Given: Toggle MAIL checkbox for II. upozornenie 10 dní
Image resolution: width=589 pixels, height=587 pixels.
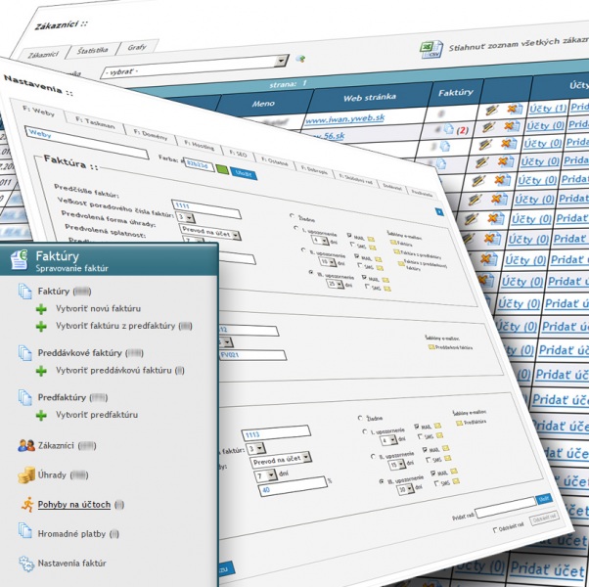Looking at the screenshot, I should 357,256.
